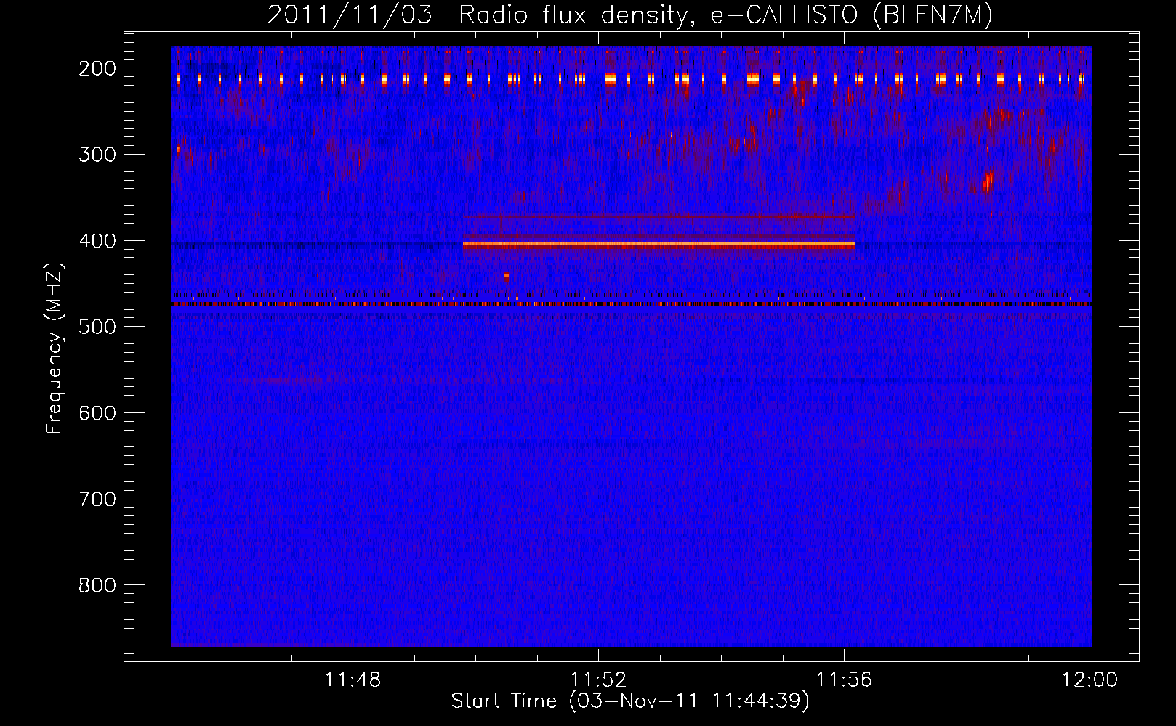Click the faint thin red line near 370 MHz
Viewport: 1176px width, 726px height.
tap(659, 216)
